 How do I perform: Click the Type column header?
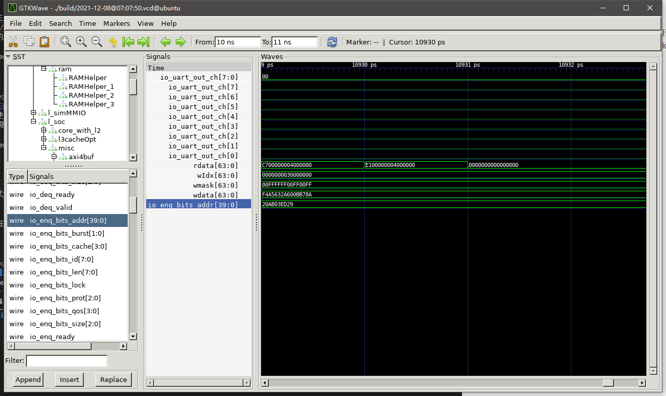17,176
